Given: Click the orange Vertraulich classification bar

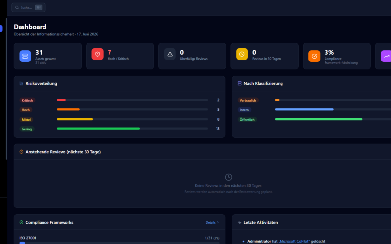Looking at the screenshot, I should pyautogui.click(x=277, y=100).
